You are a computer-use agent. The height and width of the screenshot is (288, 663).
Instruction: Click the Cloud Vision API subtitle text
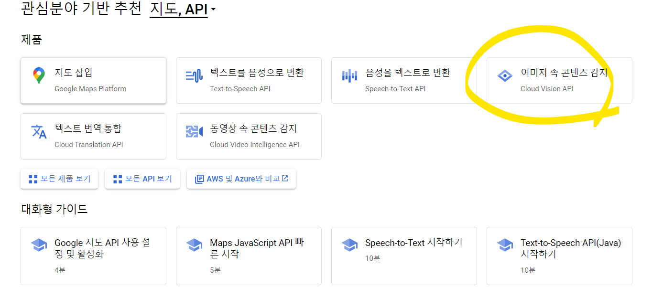click(x=547, y=89)
